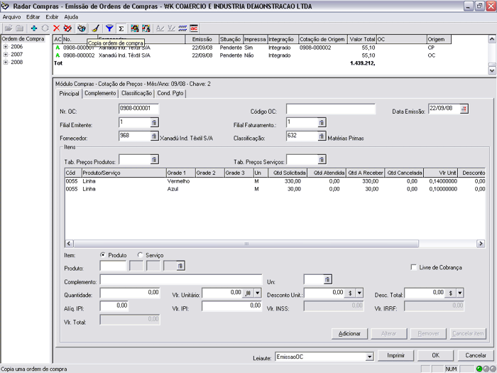The height and width of the screenshot is (373, 497).
Task: Click the blue plus add icon in toolbar
Action: (33, 28)
